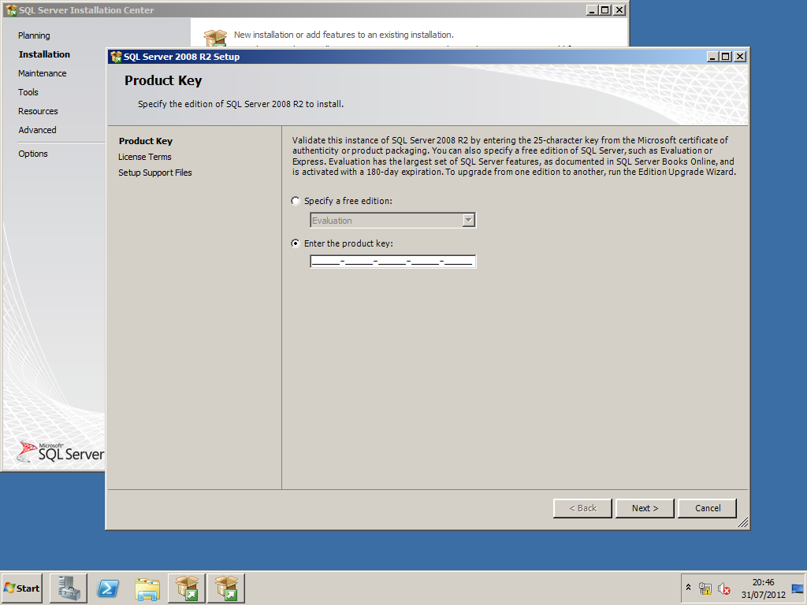807x605 pixels.
Task: Open the Maintenance section in Installation Center
Action: 43,73
